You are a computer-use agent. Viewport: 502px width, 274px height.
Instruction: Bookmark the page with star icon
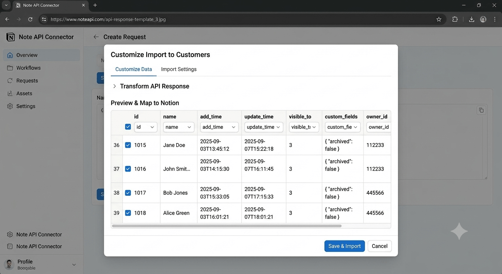coord(439,19)
